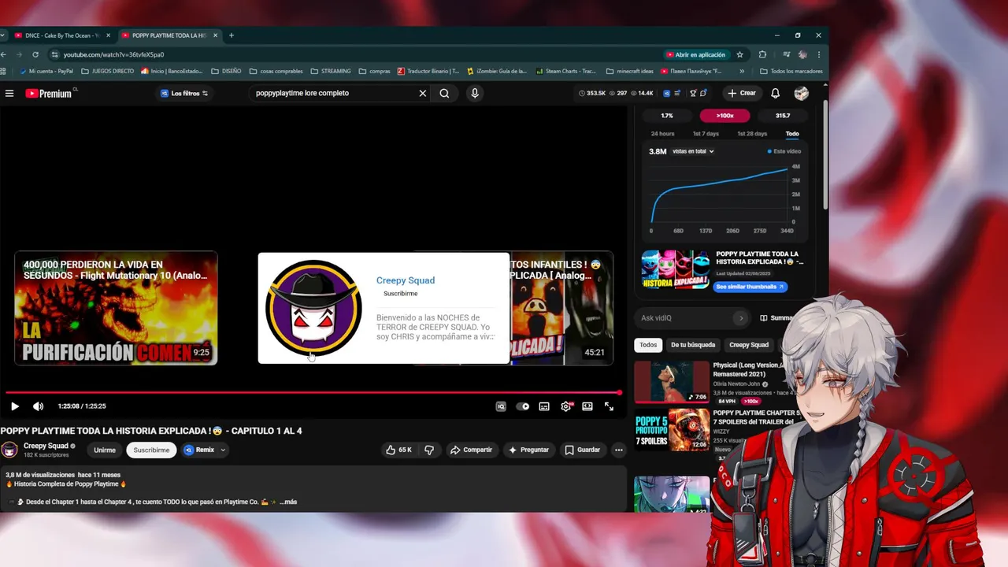Expand description with ...más
The height and width of the screenshot is (567, 1008).
tap(288, 502)
